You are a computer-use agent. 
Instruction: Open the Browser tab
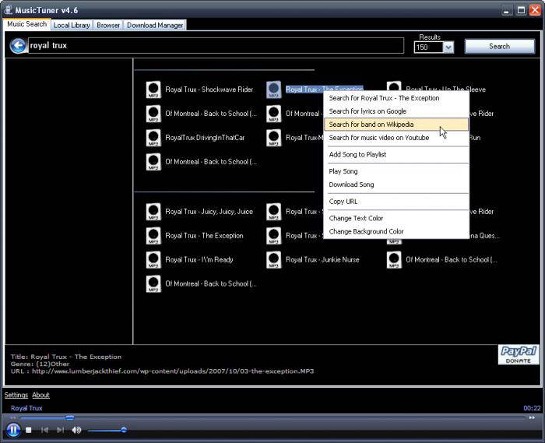[x=108, y=25]
